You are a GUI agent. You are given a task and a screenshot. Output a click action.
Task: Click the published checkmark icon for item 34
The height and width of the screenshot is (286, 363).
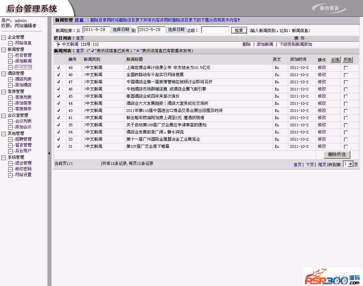[58, 132]
